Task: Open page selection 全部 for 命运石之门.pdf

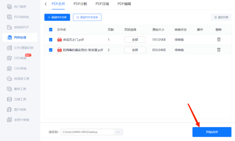Action: tap(135, 40)
